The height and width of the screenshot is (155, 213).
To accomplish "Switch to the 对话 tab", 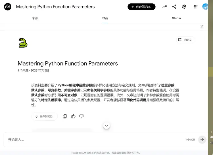I will [x=105, y=18].
